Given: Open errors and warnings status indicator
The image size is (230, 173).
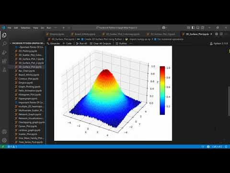Looking at the screenshot, I should pos(12,147).
